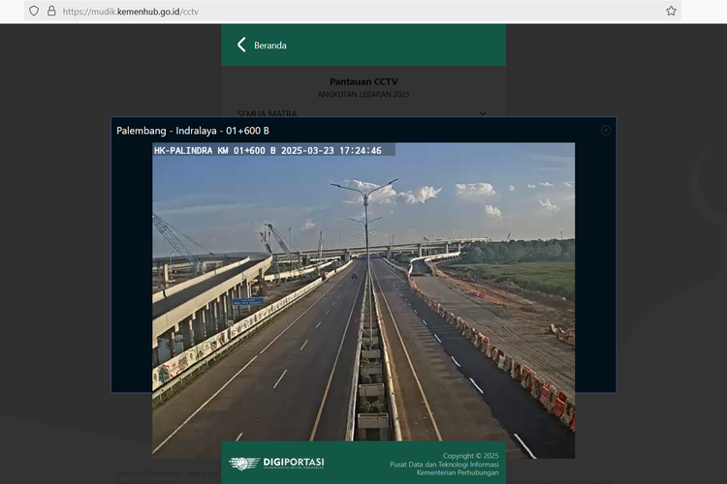Bookmark this page with the star icon
Screen dimensions: 727x484
click(x=671, y=11)
